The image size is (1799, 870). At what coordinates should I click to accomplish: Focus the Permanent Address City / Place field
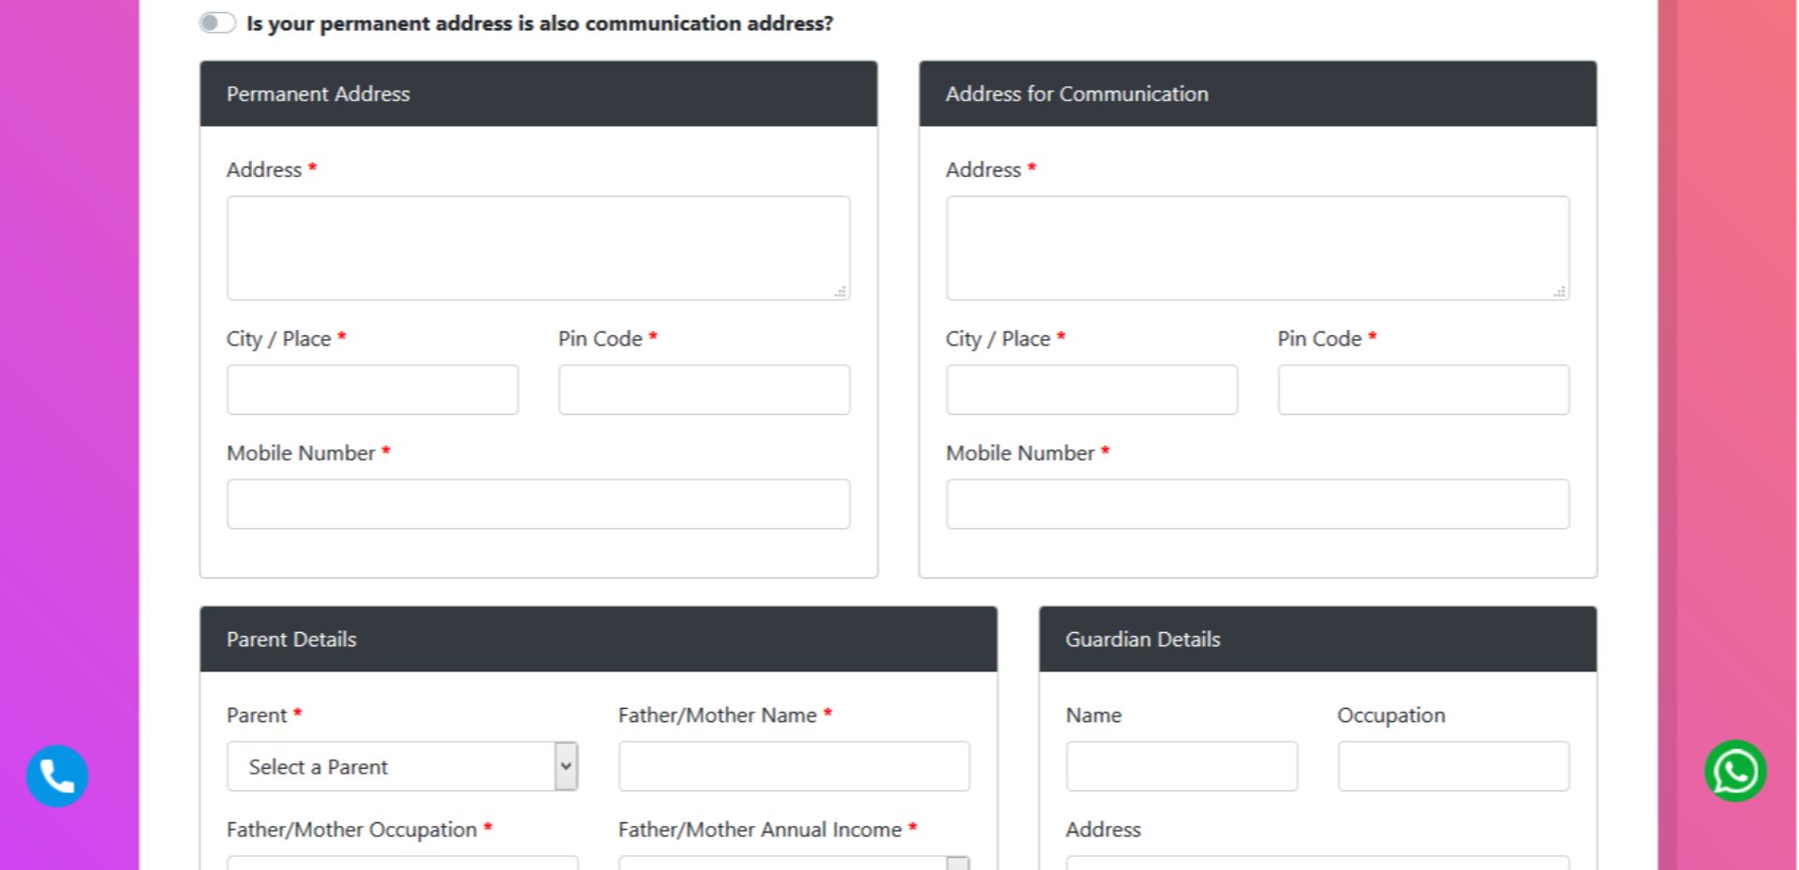[372, 390]
